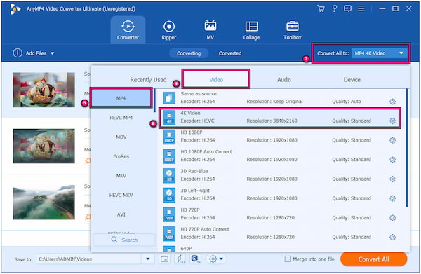Click the Save to path field
The image size is (421, 274).
coord(88,259)
